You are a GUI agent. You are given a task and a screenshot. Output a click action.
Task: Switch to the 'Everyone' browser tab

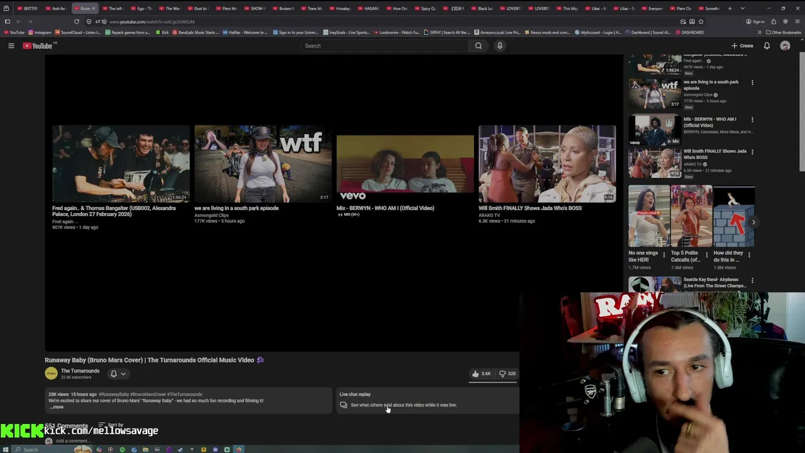coord(653,8)
